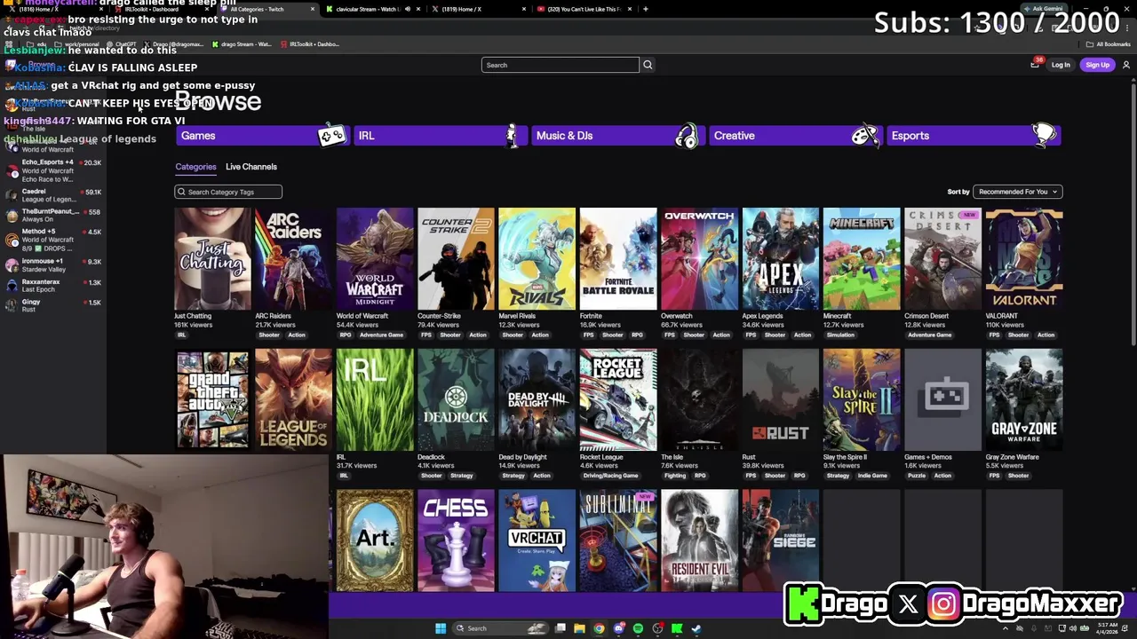
Task: Open the Music & DJs category banner
Action: point(617,136)
